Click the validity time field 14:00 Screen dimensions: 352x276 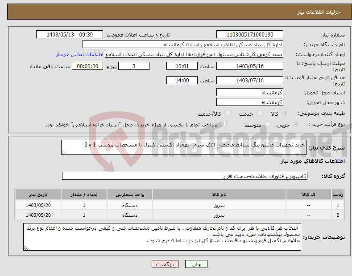[x=182, y=80]
